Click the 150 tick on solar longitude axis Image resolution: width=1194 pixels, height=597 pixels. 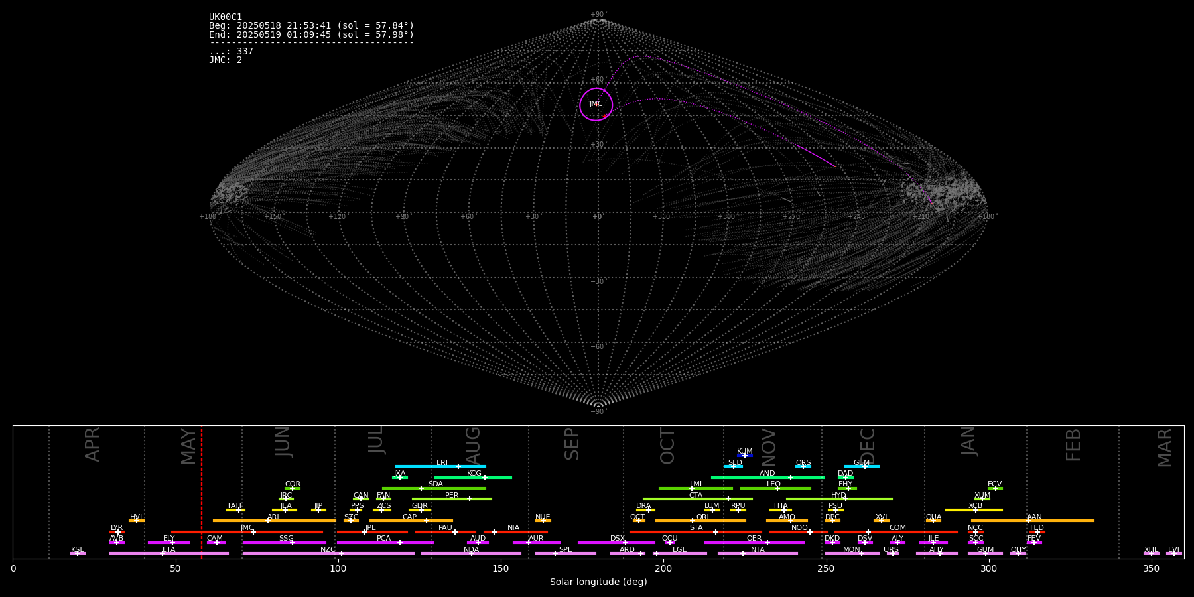point(501,568)
